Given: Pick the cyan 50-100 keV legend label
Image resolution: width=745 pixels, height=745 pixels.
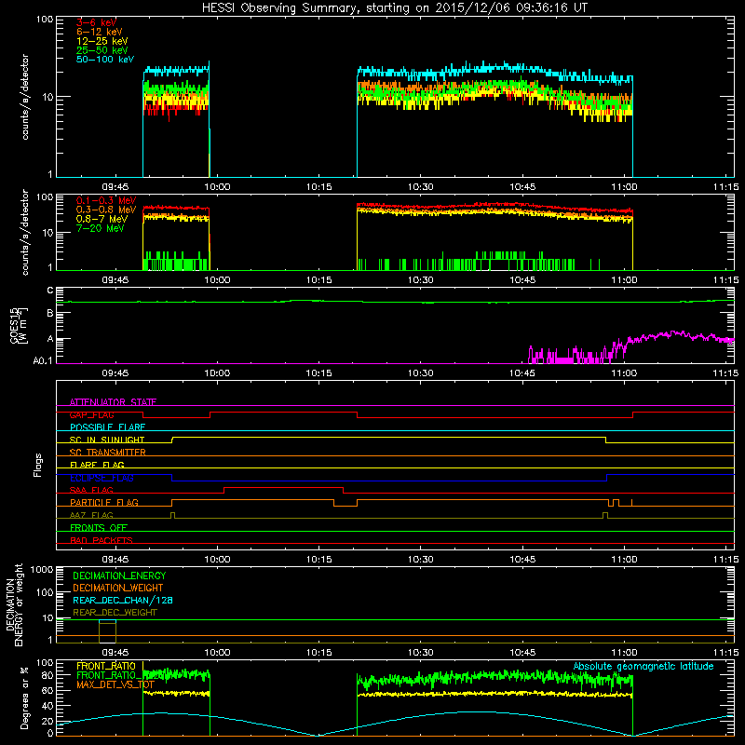Looking at the screenshot, I should point(105,60).
